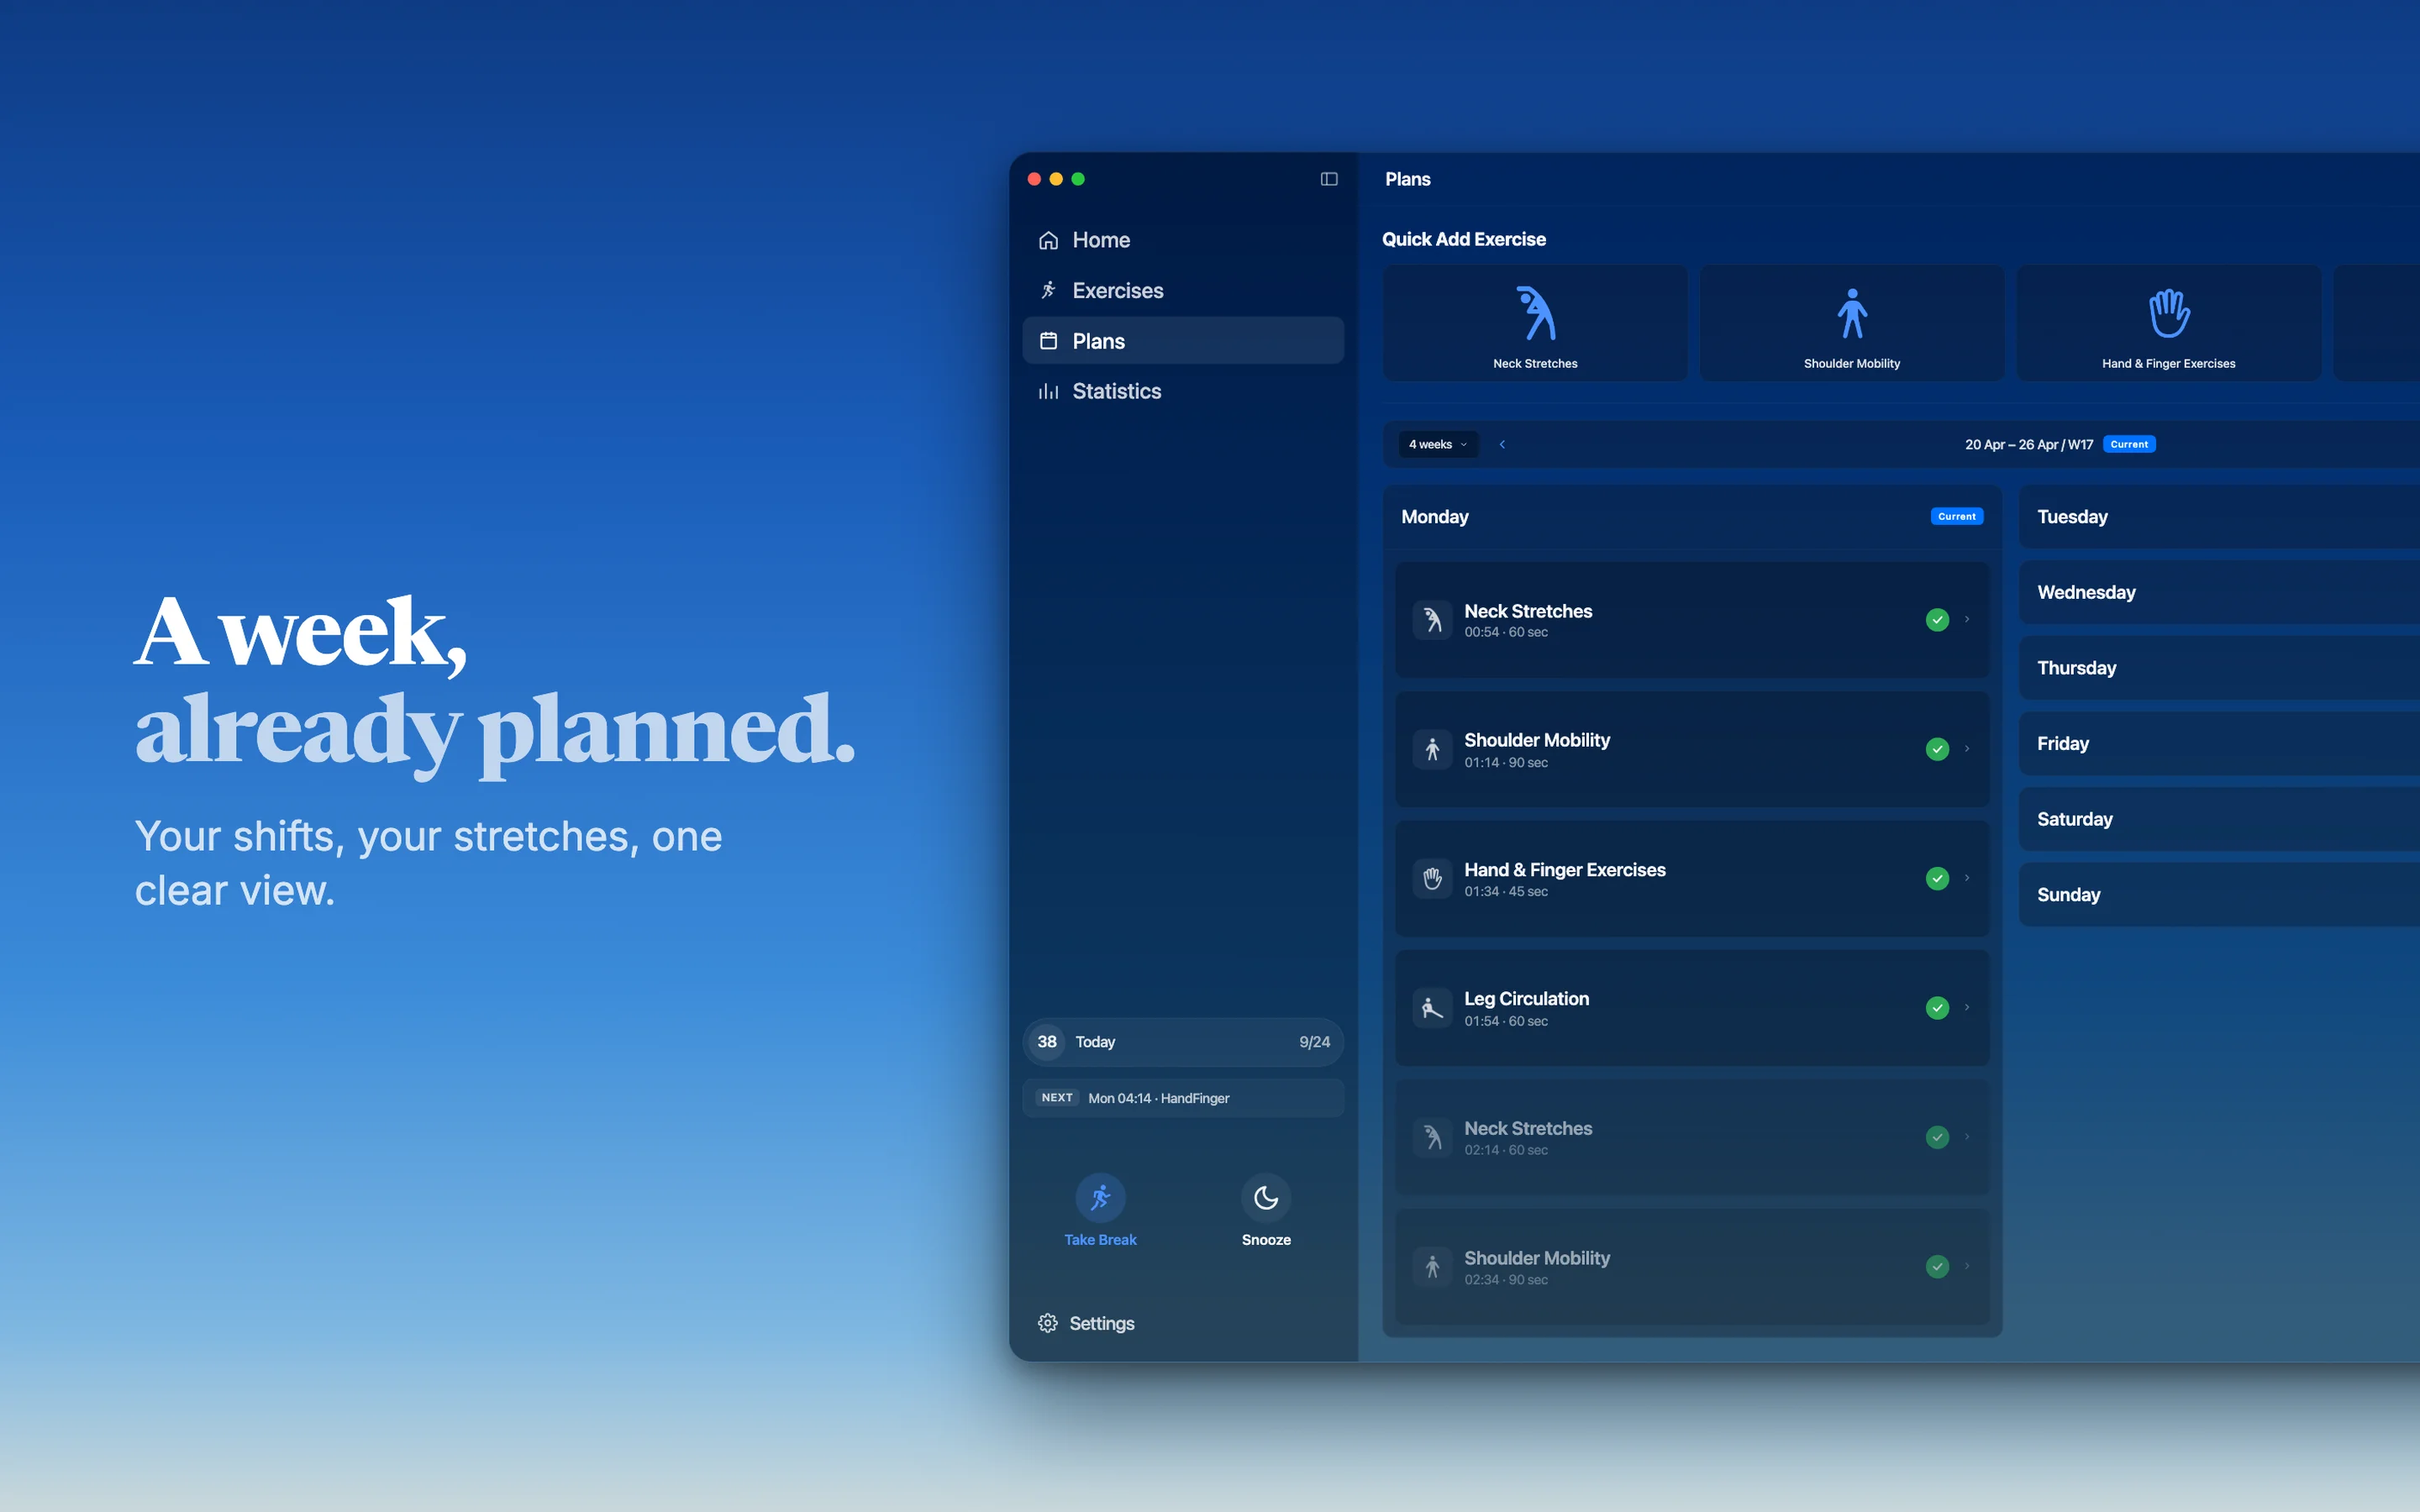Viewport: 2420px width, 1512px height.
Task: Click the Take Break label
Action: tap(1100, 1240)
